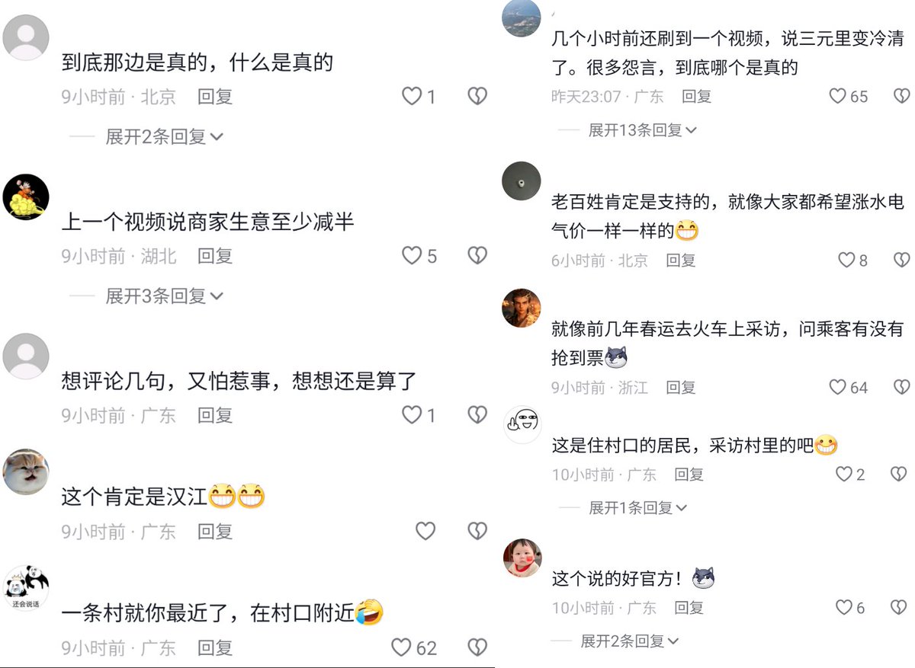The image size is (915, 668).
Task: Open the panda avatar beside 一条村 comment
Action: pos(26,589)
